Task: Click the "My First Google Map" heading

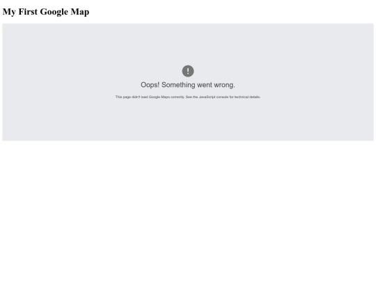Action: click(46, 12)
